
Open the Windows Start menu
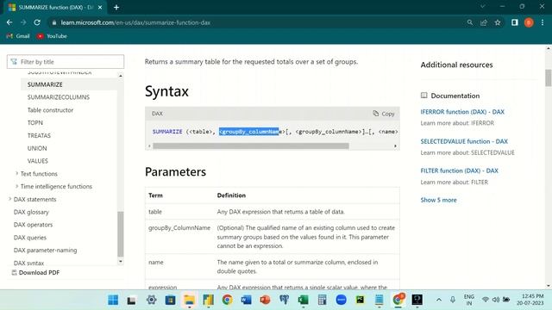(x=113, y=300)
